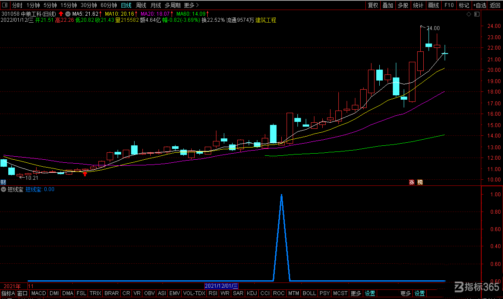Select the FSL indicator tab
The width and height of the screenshot is (503, 299).
point(81,293)
